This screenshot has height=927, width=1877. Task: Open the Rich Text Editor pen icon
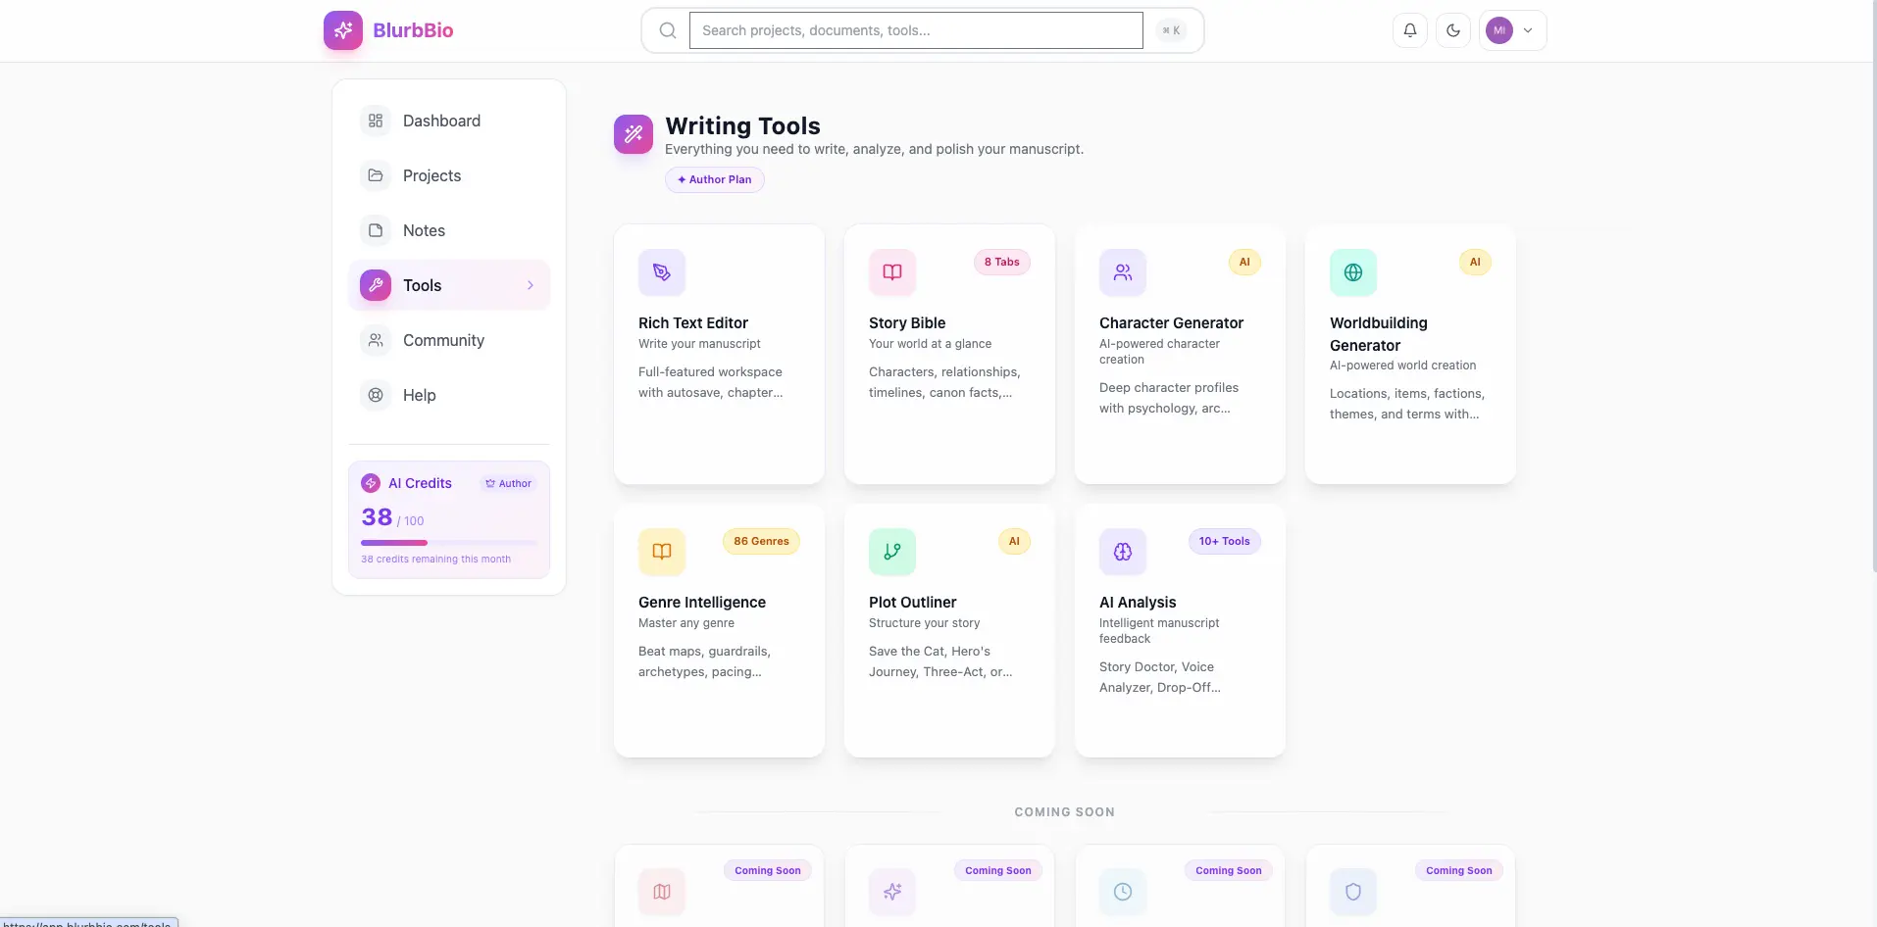tap(662, 272)
